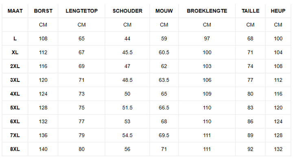
Task: Click the 140 chest value for 8XL
Action: tap(43, 149)
